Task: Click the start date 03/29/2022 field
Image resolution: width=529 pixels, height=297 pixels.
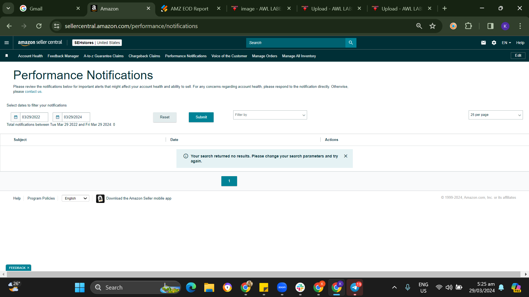Action: tap(34, 117)
